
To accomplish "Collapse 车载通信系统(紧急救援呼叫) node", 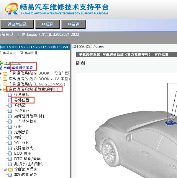I will (1, 90).
